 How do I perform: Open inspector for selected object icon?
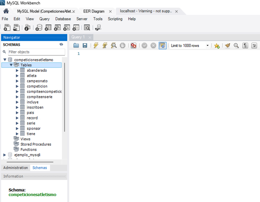pos(27,27)
